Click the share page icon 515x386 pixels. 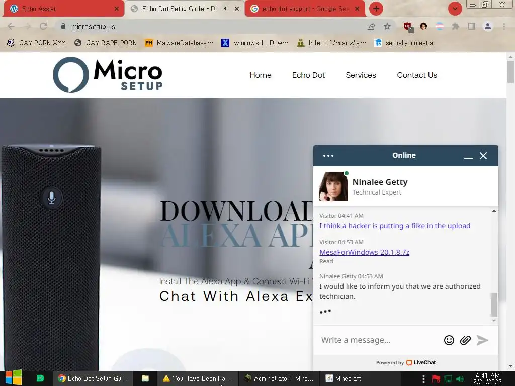pos(371,26)
